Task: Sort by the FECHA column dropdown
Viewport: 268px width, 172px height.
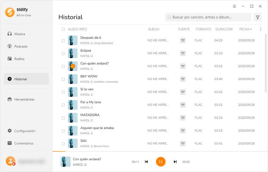Action: (x=246, y=29)
